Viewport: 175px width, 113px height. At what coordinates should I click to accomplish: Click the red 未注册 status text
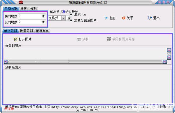pyautogui.click(x=9, y=109)
